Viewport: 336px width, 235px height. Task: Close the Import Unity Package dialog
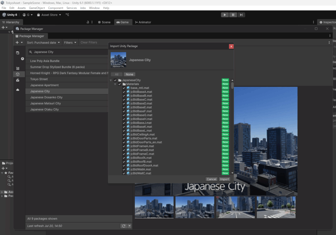click(231, 46)
